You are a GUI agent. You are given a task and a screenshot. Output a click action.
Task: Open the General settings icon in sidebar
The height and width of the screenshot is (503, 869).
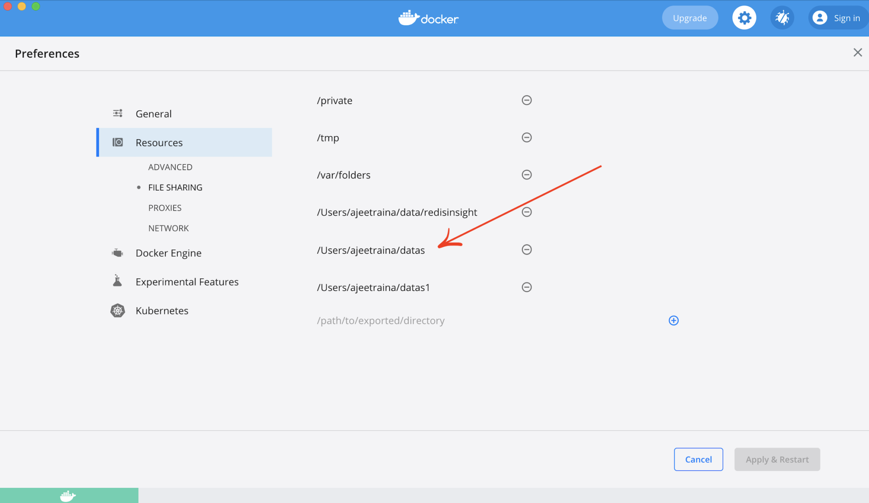pos(118,113)
